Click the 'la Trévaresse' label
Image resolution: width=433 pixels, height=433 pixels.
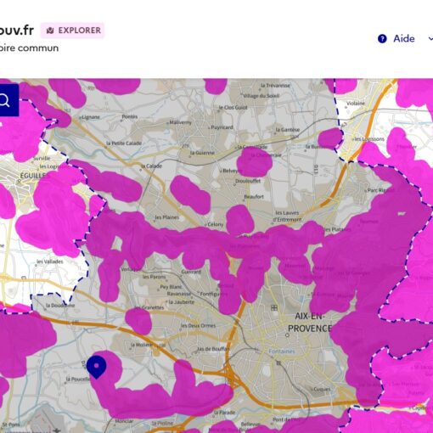click(275, 85)
